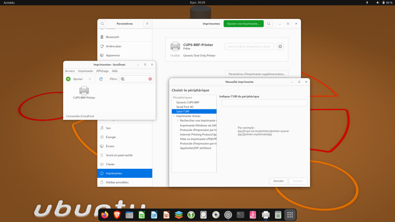Select CUPS-BRF-Printer icon in localhost window
395x222 pixels.
tap(84, 90)
